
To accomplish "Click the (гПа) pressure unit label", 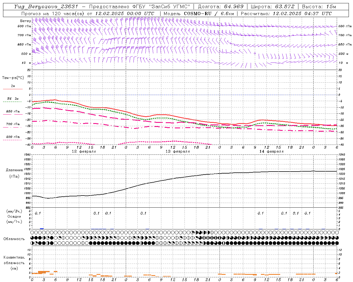I will [x=14, y=176].
